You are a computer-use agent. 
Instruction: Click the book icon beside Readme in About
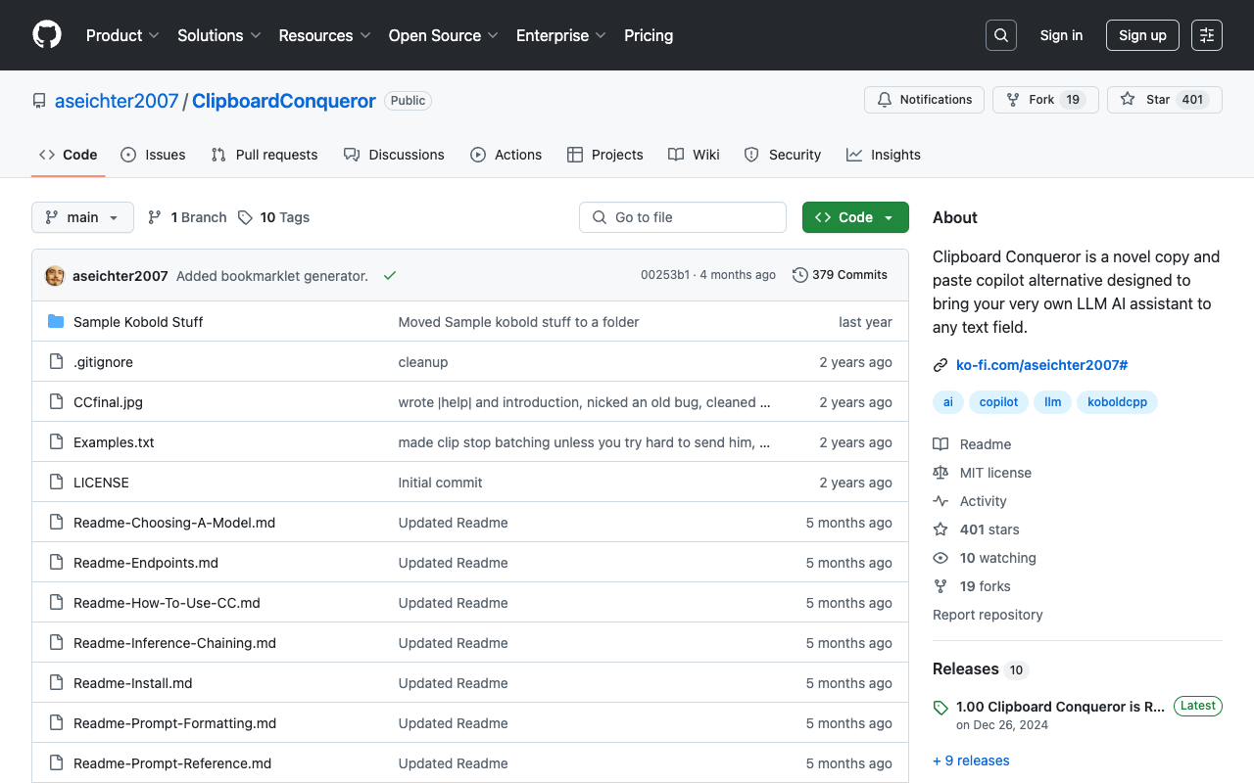tap(940, 444)
